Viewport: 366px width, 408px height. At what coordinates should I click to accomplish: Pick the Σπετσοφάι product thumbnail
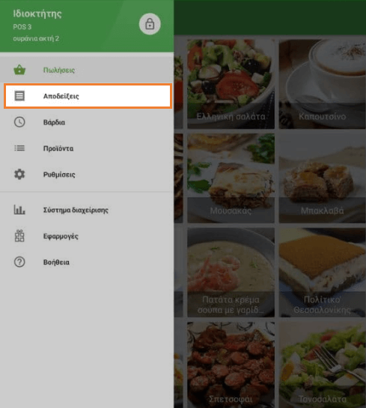click(231, 364)
